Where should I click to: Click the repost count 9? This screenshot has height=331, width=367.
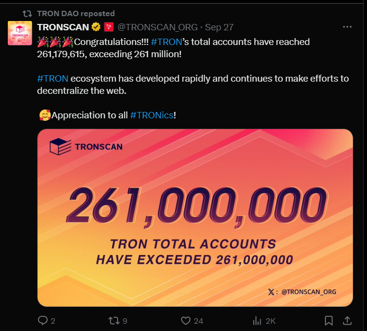pyautogui.click(x=125, y=321)
